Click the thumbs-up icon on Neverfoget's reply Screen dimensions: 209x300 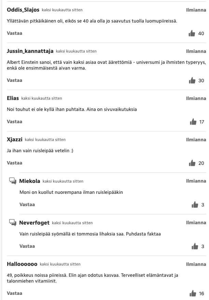(195, 246)
